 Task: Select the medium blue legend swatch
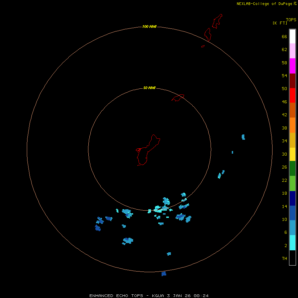coord(292,213)
